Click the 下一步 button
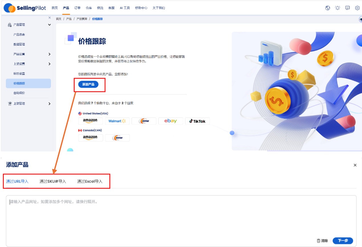Image resolution: width=362 pixels, height=247 pixels. tap(343, 241)
